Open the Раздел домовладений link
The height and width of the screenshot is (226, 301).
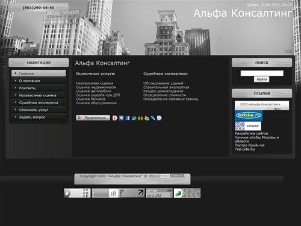[163, 91]
